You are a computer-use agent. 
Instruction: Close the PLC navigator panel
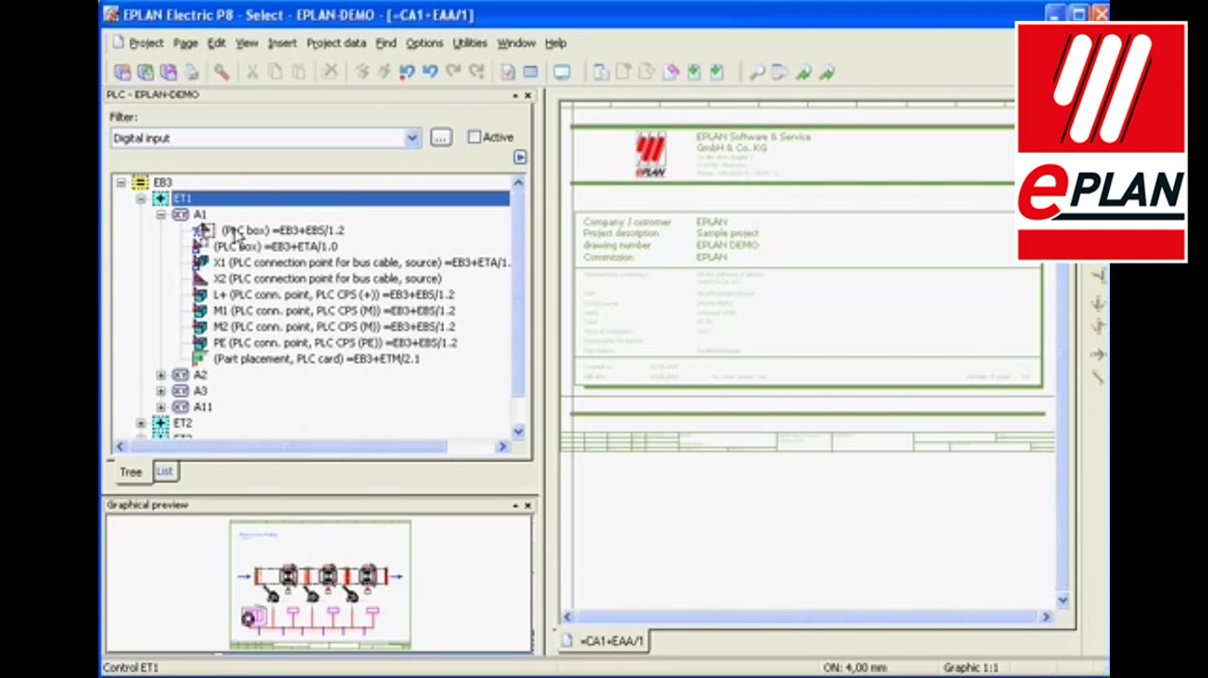click(528, 95)
